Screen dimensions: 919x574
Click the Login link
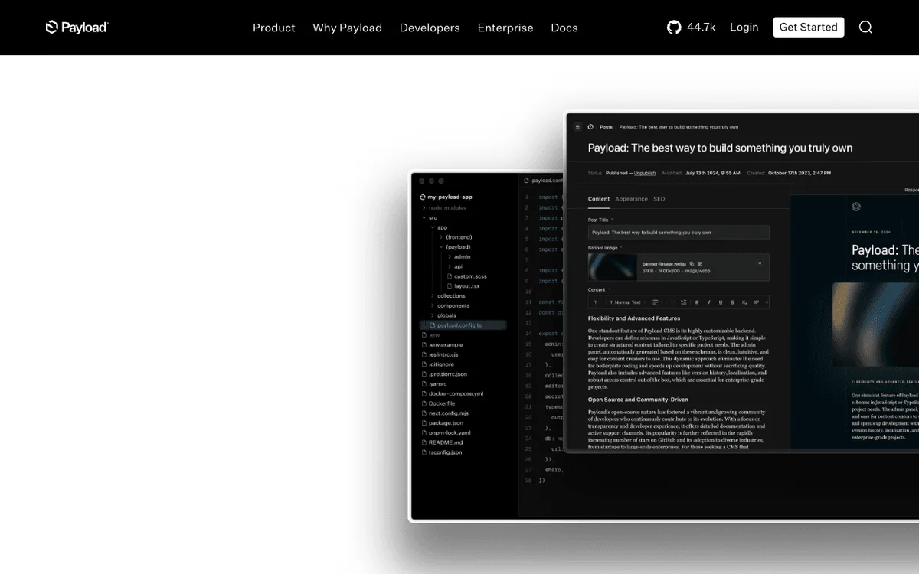coord(744,28)
